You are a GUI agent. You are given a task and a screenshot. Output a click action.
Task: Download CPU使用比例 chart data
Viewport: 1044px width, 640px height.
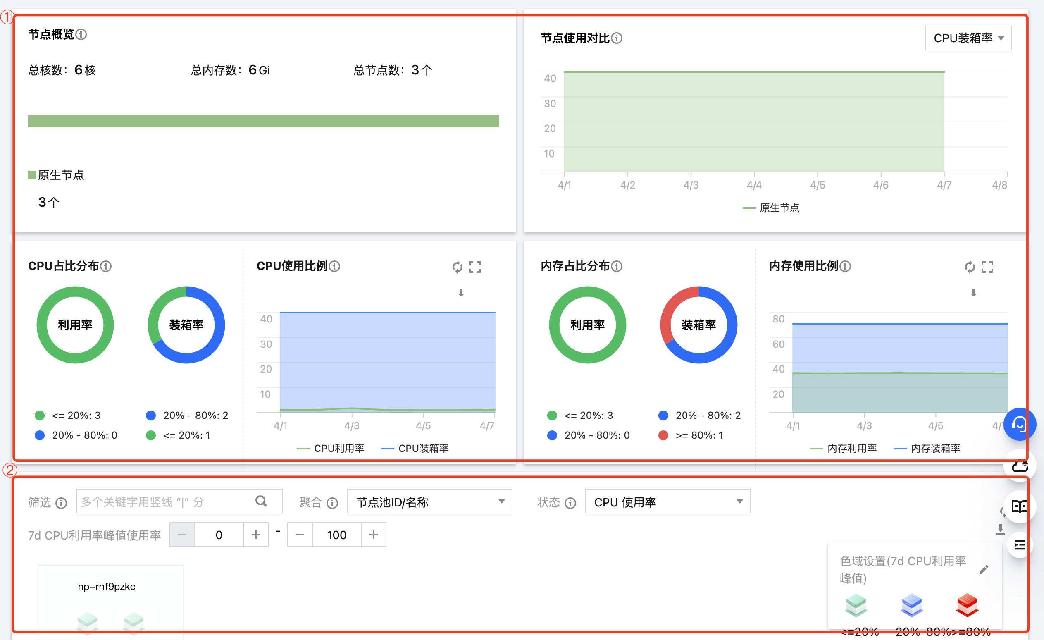461,293
